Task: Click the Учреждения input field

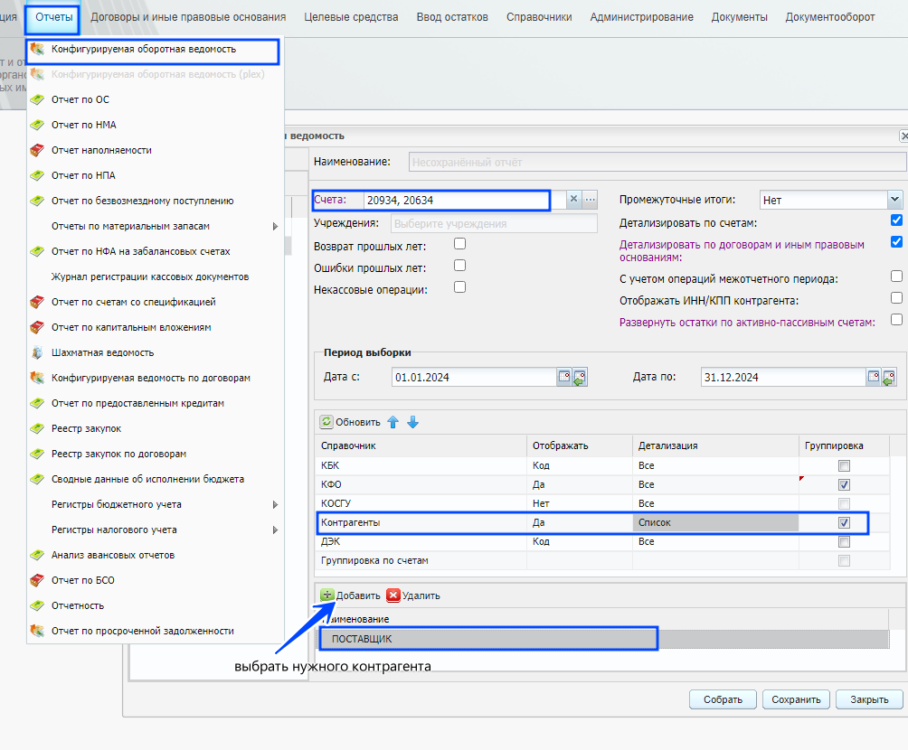Action: pos(494,223)
